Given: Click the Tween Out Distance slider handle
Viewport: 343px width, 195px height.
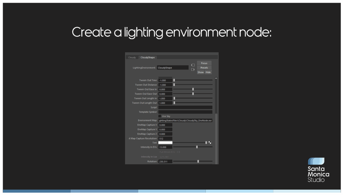Looking at the screenshot, I should pos(174,85).
